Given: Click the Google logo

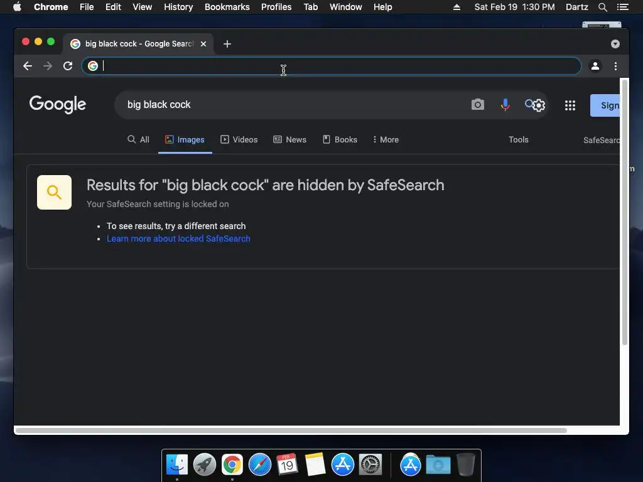Looking at the screenshot, I should tap(57, 105).
